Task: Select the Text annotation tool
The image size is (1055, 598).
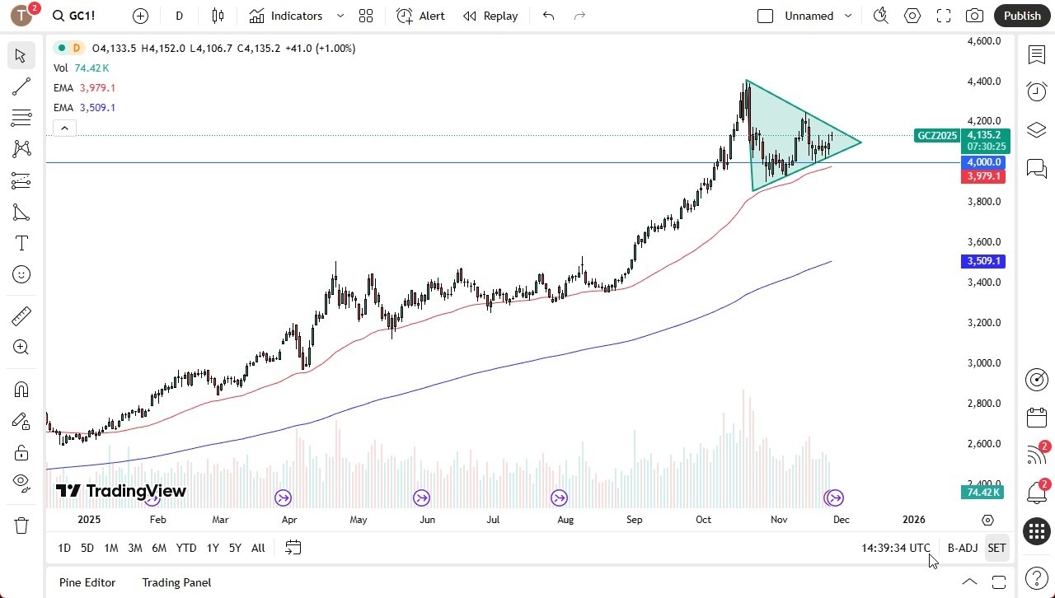Action: pos(21,243)
